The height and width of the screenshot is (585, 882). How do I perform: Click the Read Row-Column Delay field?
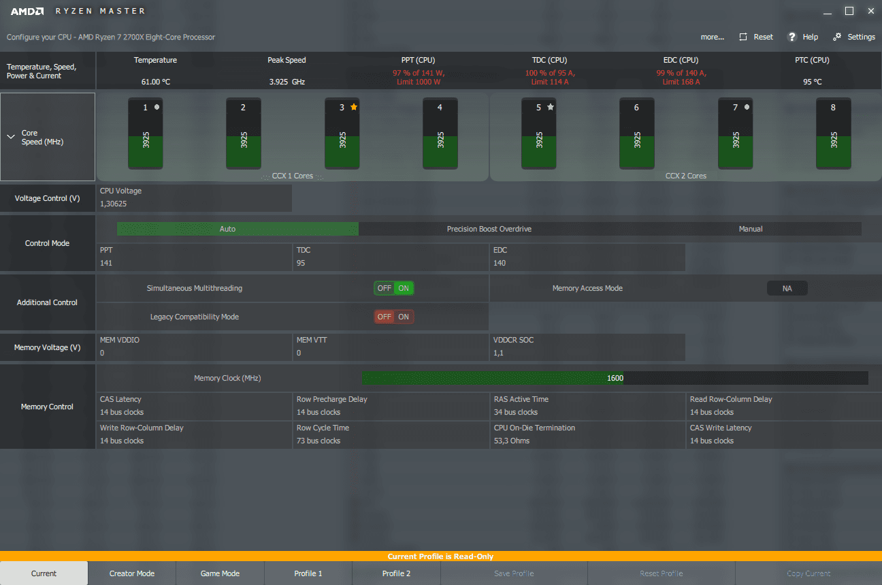click(784, 406)
